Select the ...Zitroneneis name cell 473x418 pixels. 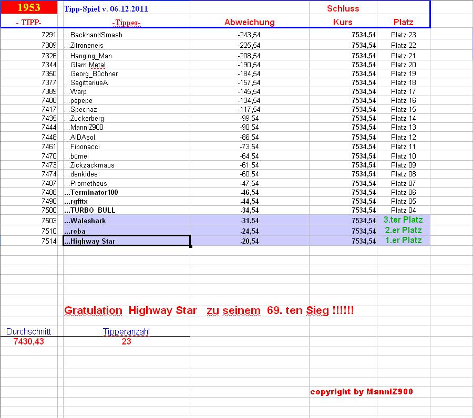[126, 45]
